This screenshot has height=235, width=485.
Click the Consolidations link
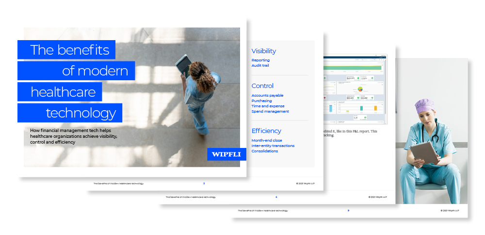pos(264,151)
